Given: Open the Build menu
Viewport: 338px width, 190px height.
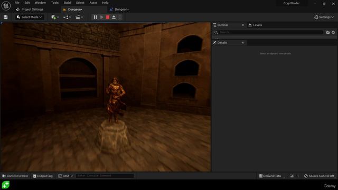Looking at the screenshot, I should coord(67,3).
